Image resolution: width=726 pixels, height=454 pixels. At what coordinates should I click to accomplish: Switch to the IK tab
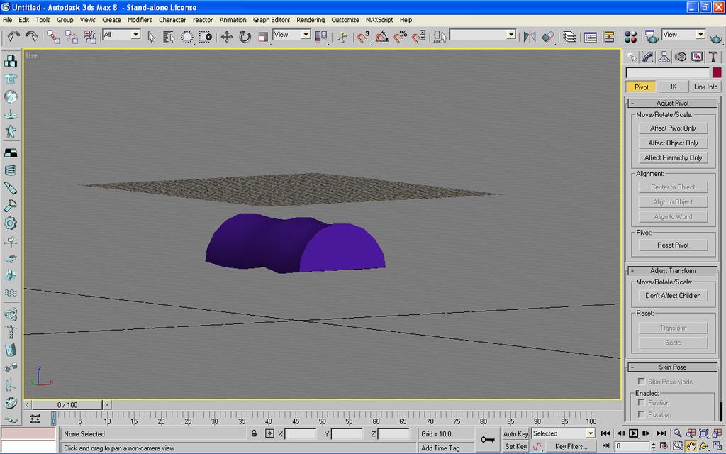[x=674, y=87]
